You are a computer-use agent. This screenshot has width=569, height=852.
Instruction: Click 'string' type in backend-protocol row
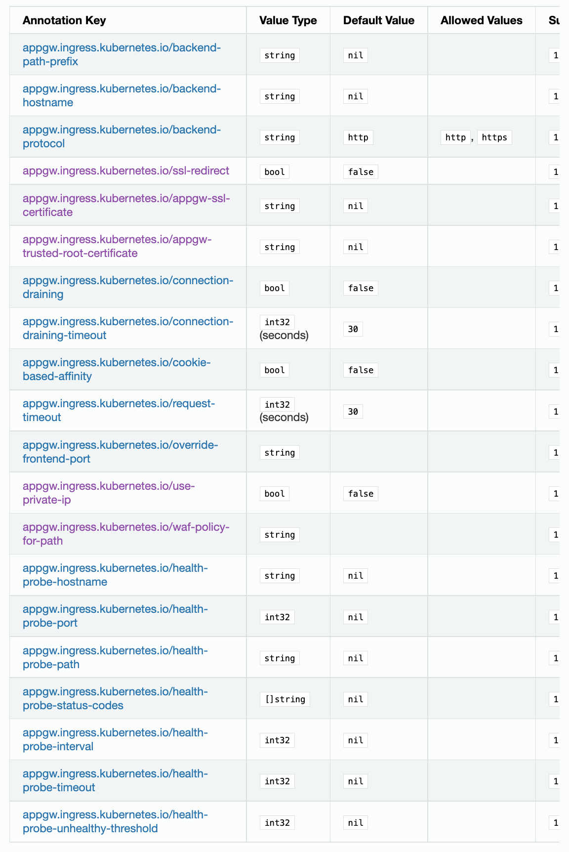280,137
